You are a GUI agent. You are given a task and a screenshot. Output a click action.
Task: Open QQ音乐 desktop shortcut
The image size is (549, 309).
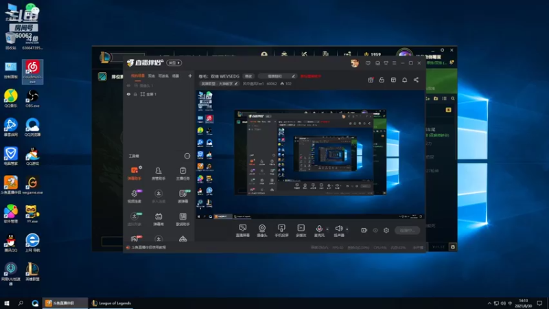[10, 98]
